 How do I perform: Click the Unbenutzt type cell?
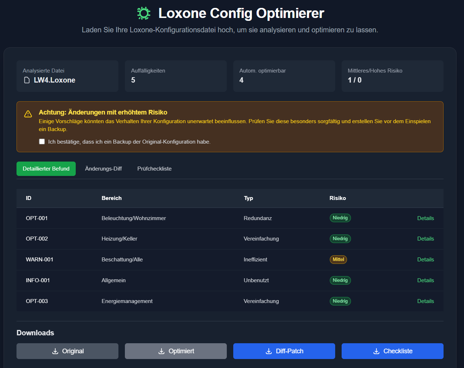point(256,280)
